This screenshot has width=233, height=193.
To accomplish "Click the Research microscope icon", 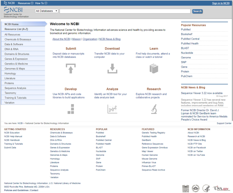I will point(154,109).
